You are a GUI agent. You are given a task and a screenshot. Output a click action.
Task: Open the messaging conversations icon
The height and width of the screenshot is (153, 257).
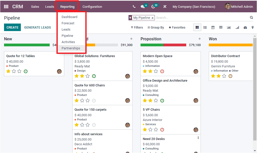[x=142, y=6]
